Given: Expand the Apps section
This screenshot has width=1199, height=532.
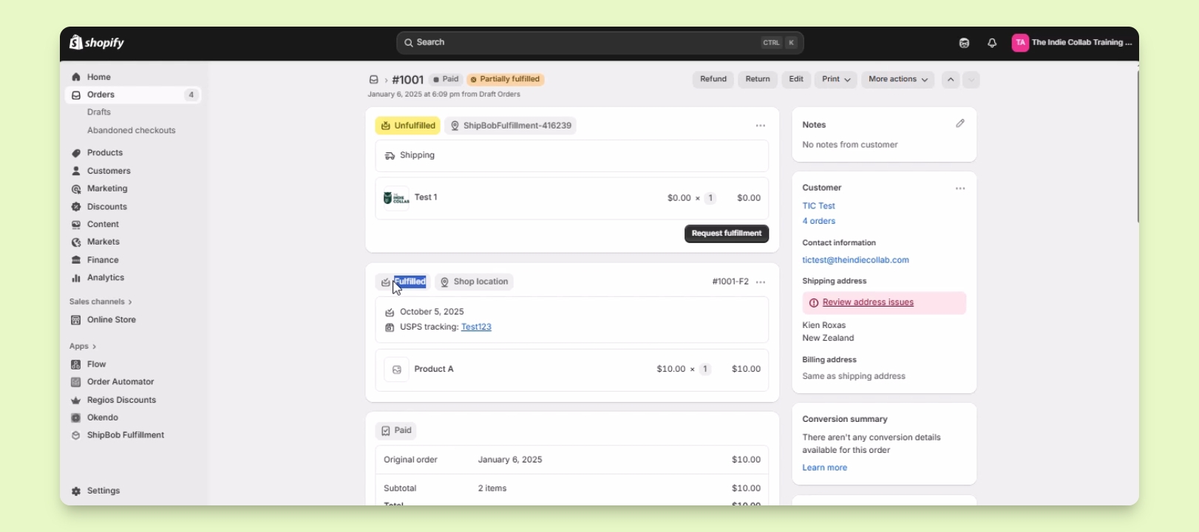Looking at the screenshot, I should [x=83, y=347].
